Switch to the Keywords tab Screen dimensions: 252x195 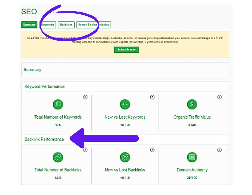tap(48, 25)
